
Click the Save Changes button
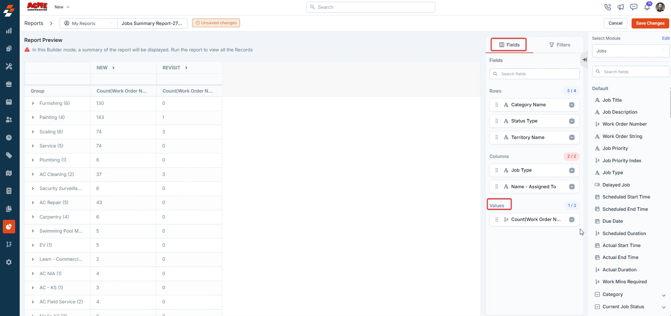click(650, 23)
